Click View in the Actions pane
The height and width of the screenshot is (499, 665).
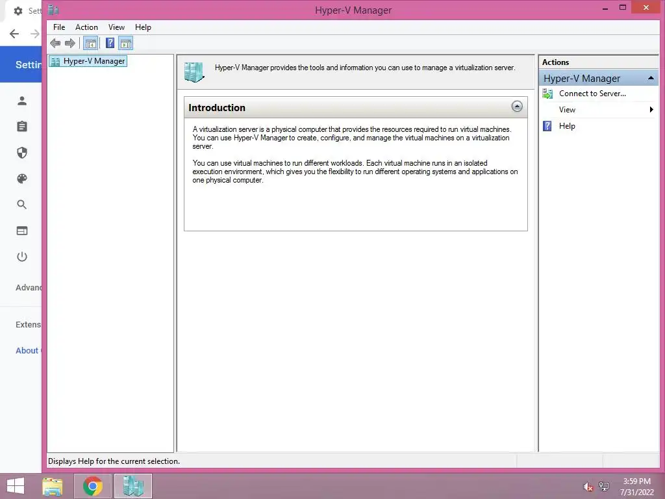pos(567,110)
